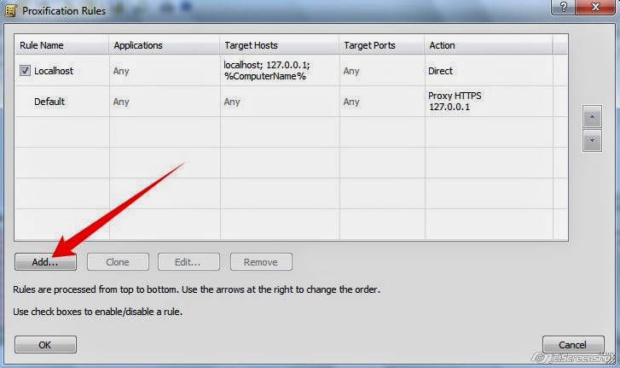Move rule up with the up arrow
This screenshot has width=620, height=368.
coord(592,117)
